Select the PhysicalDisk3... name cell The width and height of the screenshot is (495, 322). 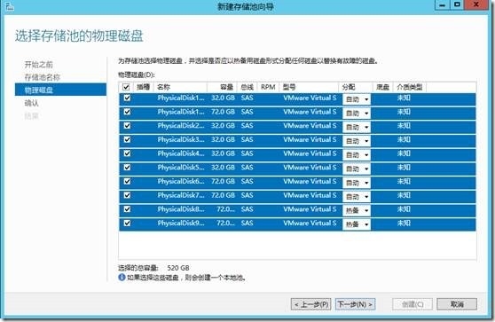[181, 139]
